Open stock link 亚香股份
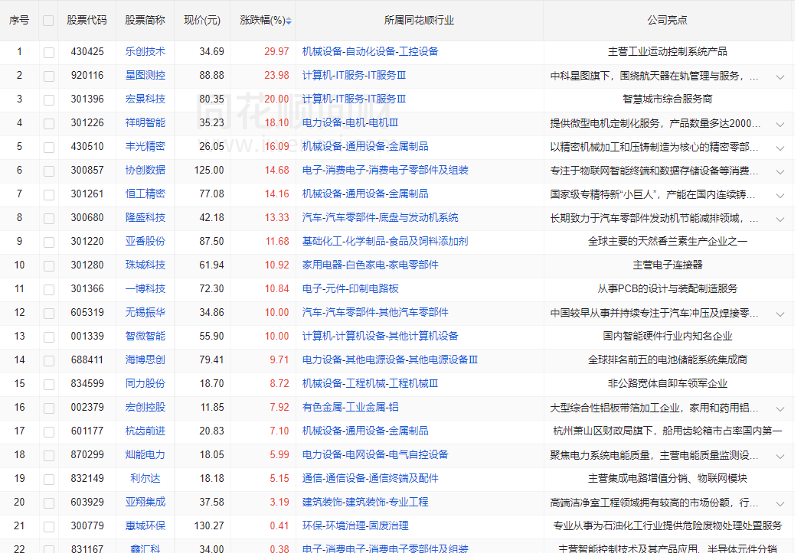The image size is (804, 553). 145,241
